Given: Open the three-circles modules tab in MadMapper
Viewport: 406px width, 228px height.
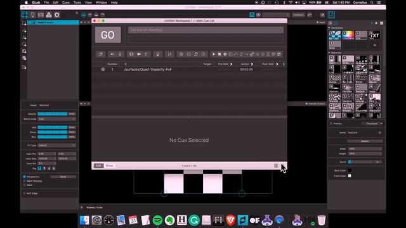Looking at the screenshot, I should point(49,15).
